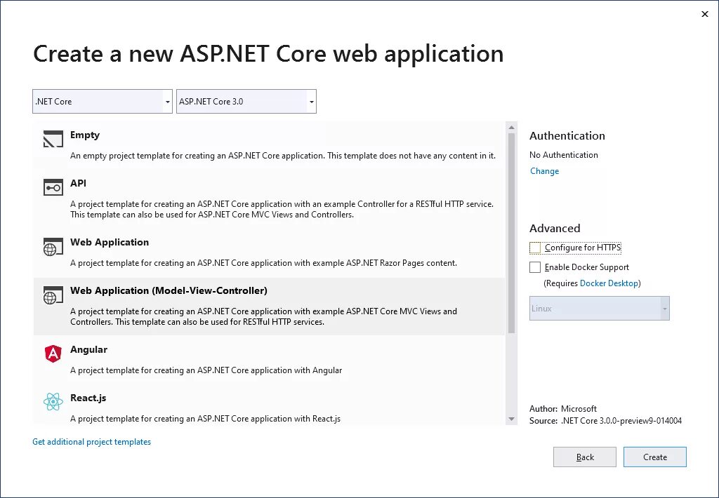Click the API template icon

53,187
